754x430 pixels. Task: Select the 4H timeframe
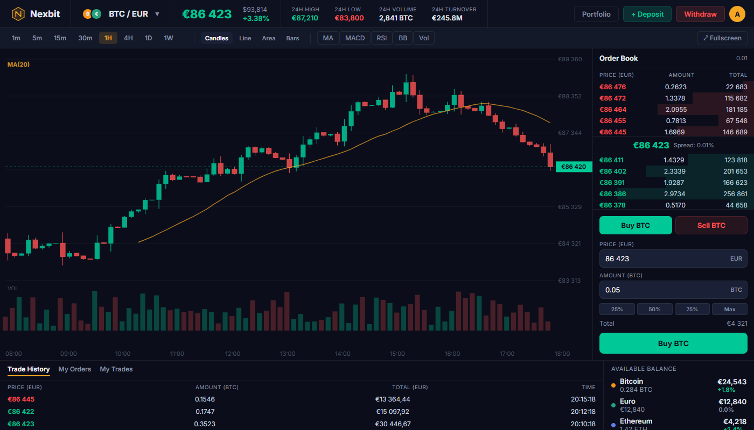point(128,38)
